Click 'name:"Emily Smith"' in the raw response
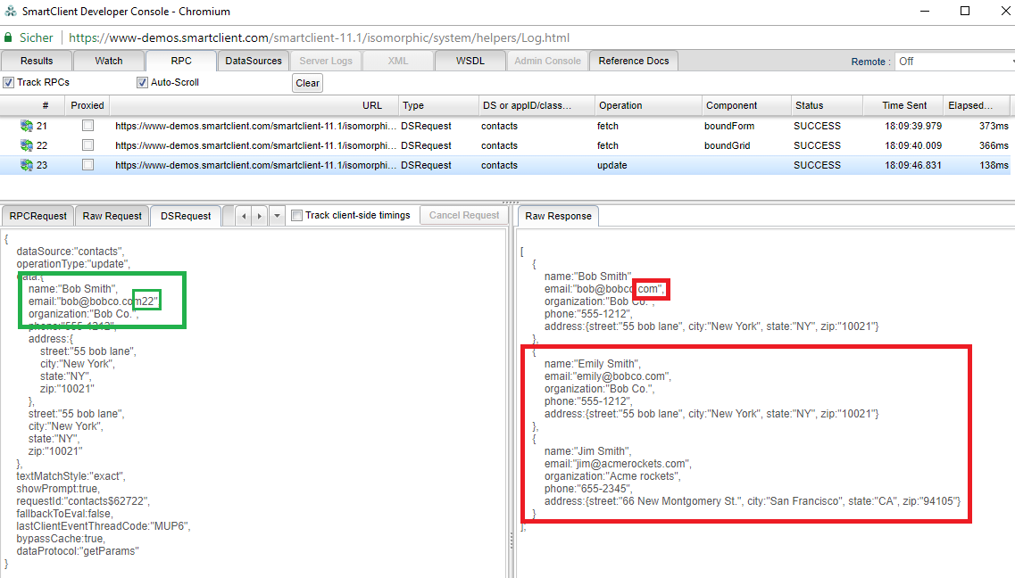Image resolution: width=1015 pixels, height=578 pixels. pos(592,364)
